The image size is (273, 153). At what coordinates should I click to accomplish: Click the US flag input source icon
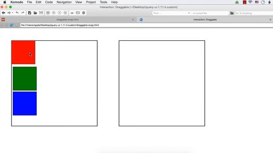[257, 2]
